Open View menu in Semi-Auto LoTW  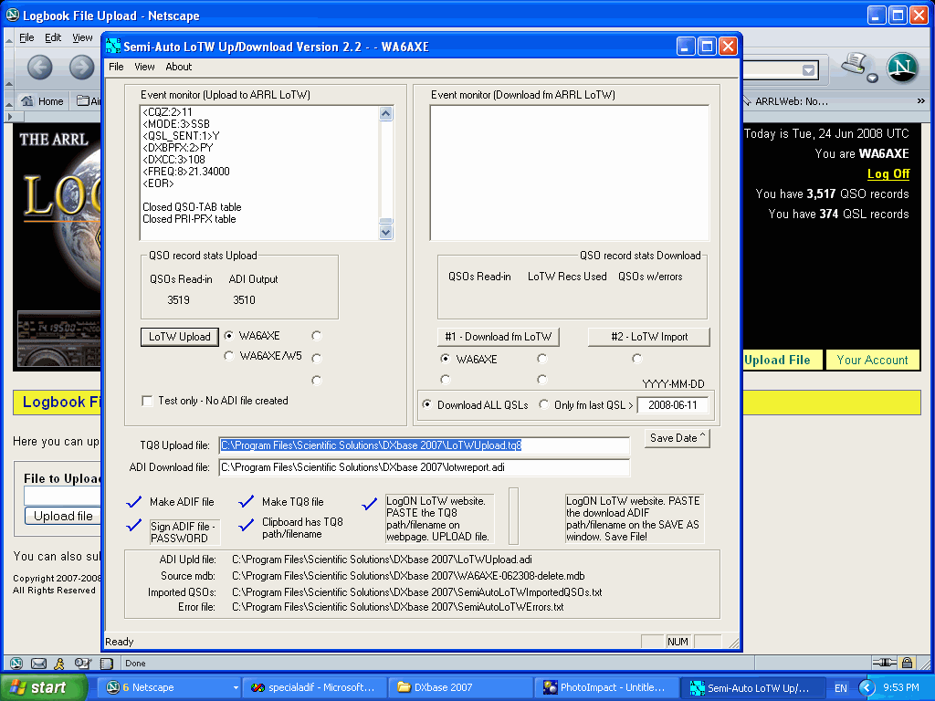(x=144, y=67)
